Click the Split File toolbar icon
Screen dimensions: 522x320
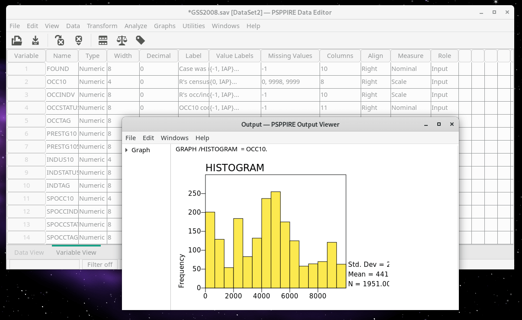[x=103, y=41]
